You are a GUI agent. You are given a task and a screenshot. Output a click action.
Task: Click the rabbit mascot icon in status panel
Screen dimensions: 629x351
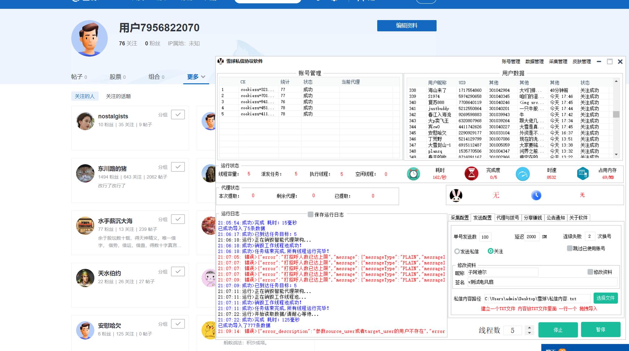[x=456, y=195]
